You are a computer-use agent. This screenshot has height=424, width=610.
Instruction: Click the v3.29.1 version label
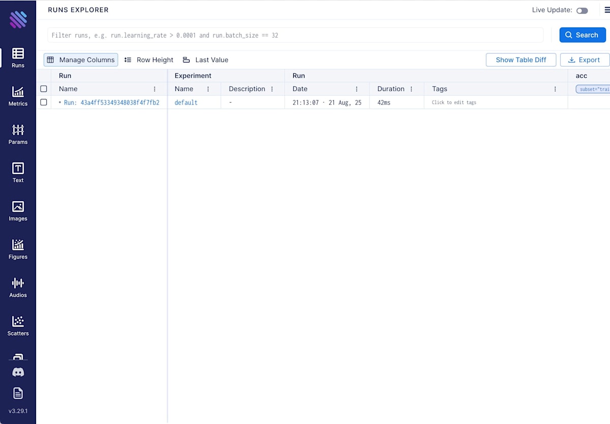pyautogui.click(x=18, y=411)
